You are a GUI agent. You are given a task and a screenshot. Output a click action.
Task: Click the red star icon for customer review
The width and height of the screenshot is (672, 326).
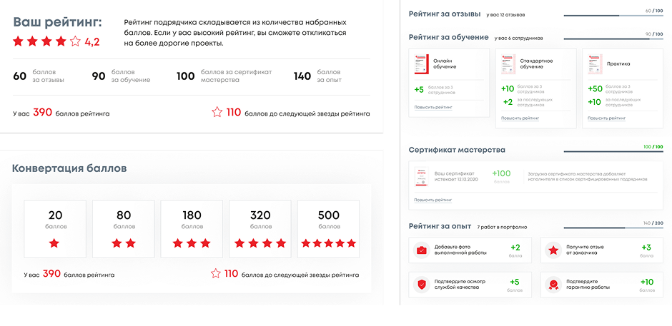(553, 251)
